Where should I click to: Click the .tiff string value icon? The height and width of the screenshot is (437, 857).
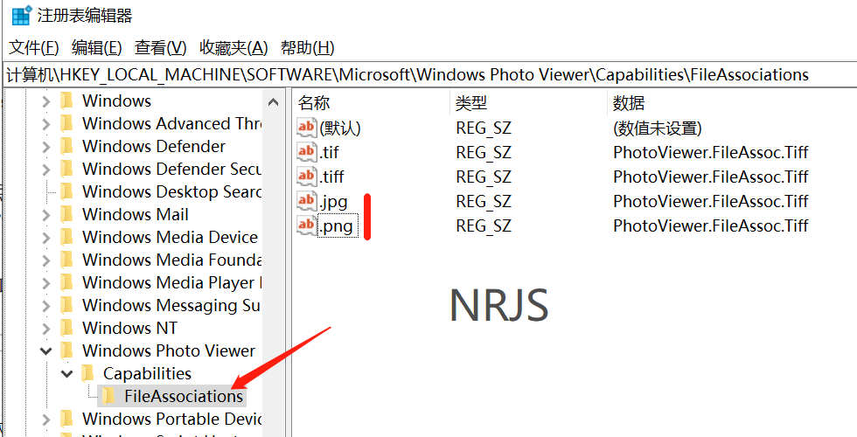tap(307, 176)
